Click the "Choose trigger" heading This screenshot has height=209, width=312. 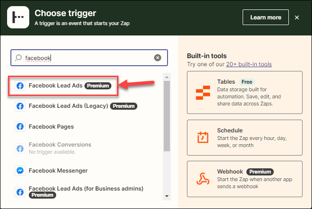tap(65, 13)
